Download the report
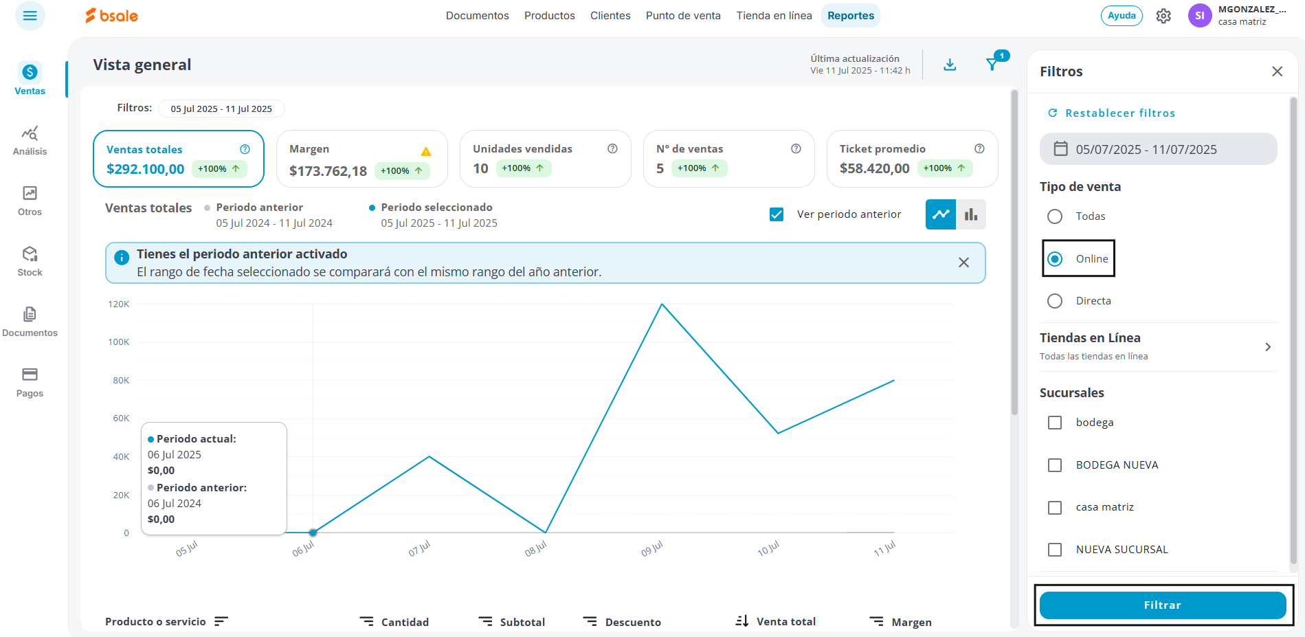Viewport: 1305px width, 637px height. point(950,65)
